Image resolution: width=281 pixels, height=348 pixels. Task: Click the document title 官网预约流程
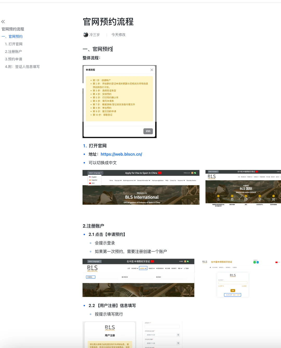[x=108, y=22]
